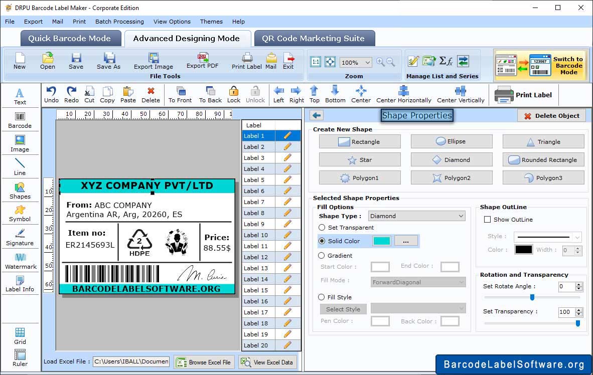The image size is (593, 375).
Task: Create a new Rounded Rectangle shape
Action: click(x=543, y=160)
